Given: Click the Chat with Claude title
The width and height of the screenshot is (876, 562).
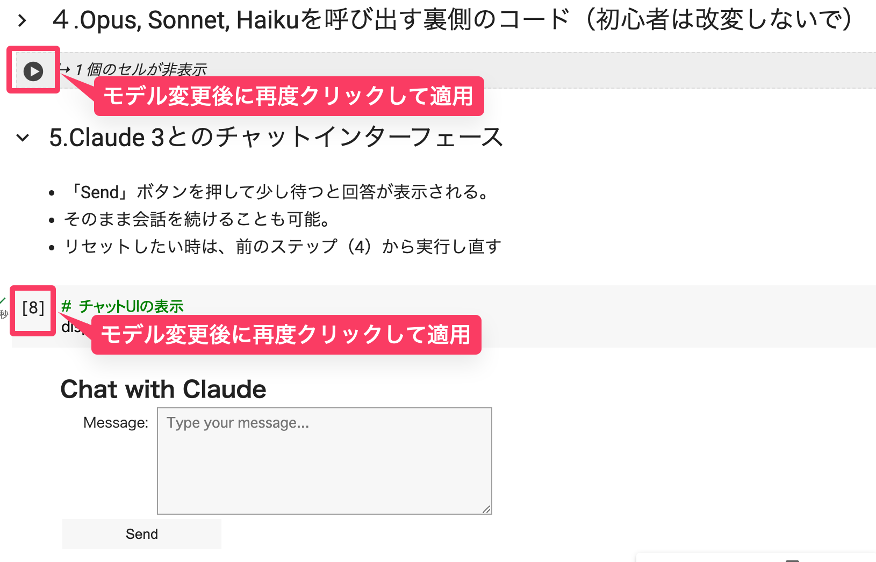Looking at the screenshot, I should [x=163, y=389].
